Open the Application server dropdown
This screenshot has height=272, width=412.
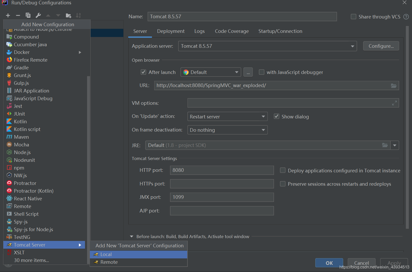[x=268, y=46]
